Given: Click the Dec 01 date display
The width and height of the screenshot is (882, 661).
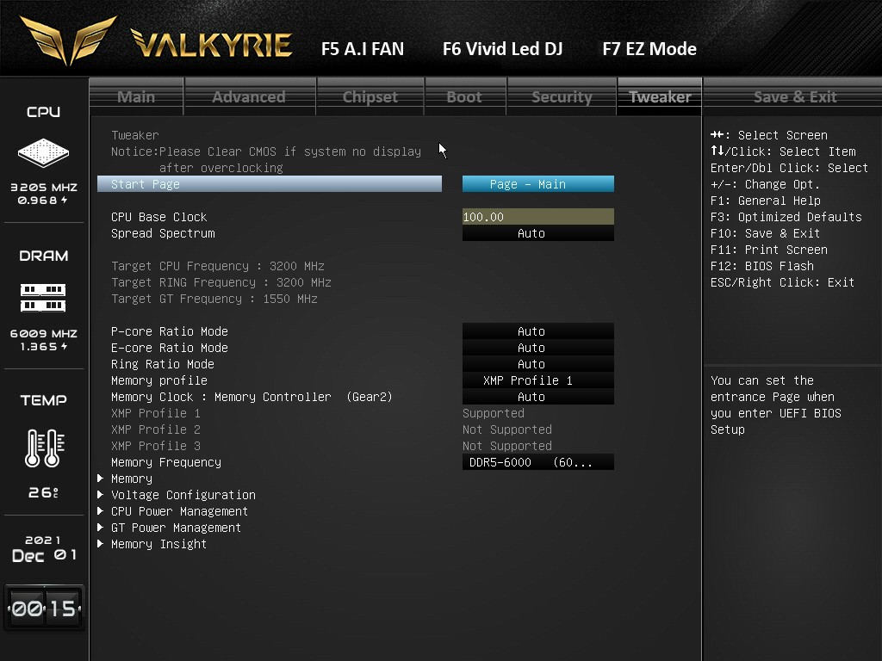Looking at the screenshot, I should pos(44,555).
